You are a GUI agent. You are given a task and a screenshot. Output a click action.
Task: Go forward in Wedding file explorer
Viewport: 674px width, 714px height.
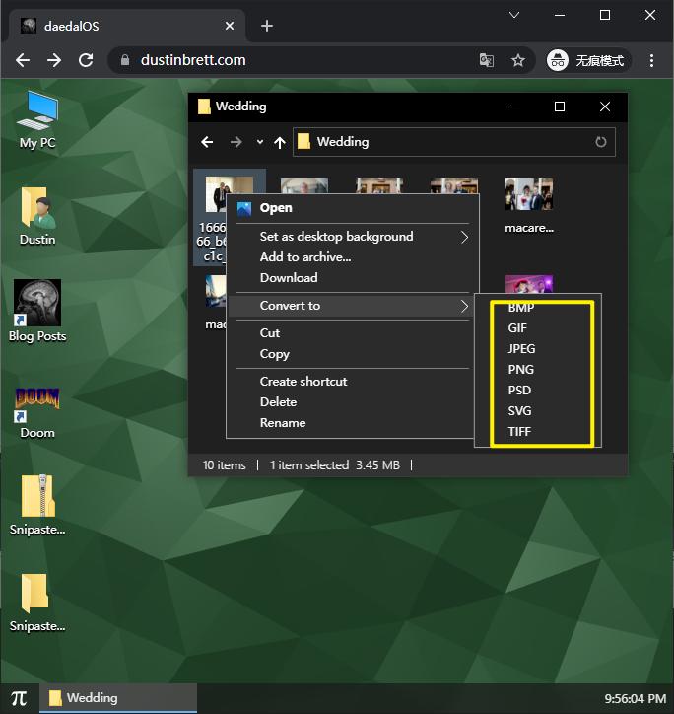coord(236,142)
